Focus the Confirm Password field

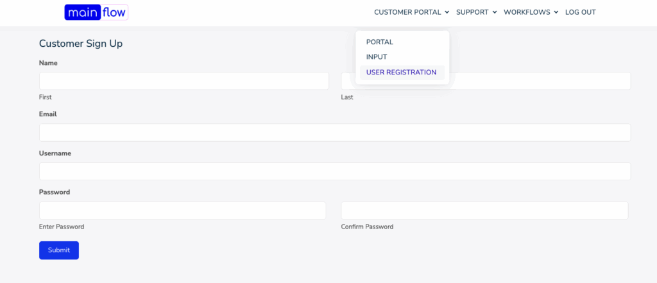pyautogui.click(x=484, y=210)
